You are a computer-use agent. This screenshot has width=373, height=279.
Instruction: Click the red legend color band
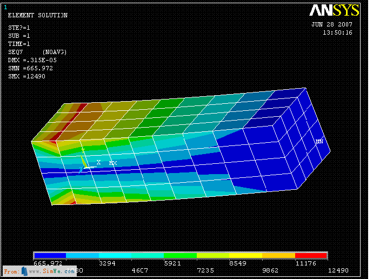(x=311, y=255)
